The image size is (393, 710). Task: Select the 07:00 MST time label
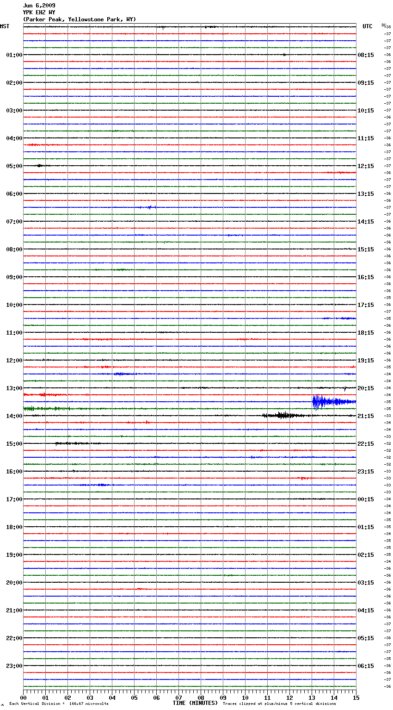pyautogui.click(x=14, y=222)
